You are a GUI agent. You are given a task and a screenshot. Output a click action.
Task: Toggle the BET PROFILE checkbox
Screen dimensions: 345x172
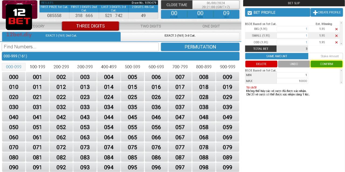click(x=249, y=12)
